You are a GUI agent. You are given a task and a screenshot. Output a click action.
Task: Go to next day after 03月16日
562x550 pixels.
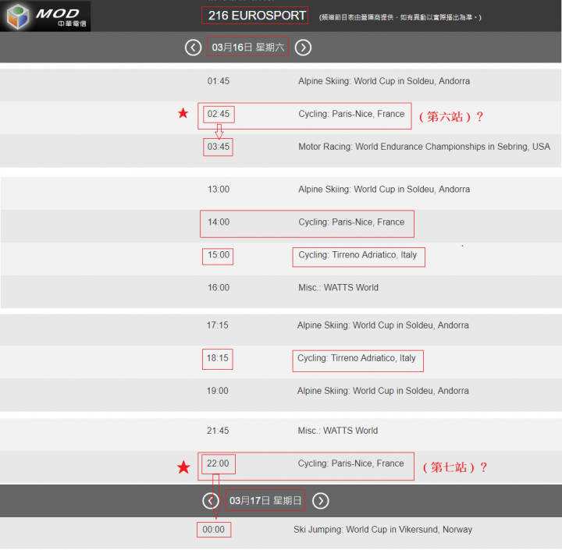[x=303, y=48]
